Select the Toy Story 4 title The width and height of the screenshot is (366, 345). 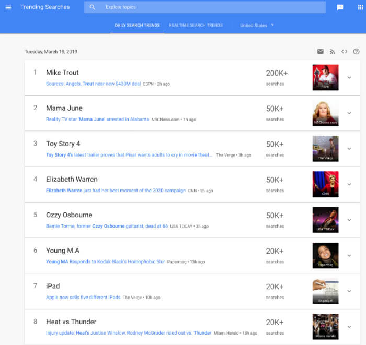(63, 144)
